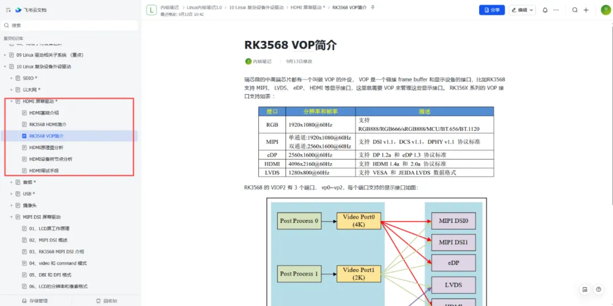
Task: Open 06、LCD的分辨率和像素格式 page
Action: click(58, 287)
